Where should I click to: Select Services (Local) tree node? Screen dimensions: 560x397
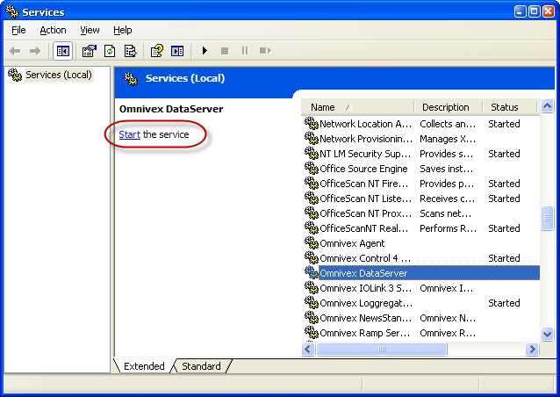[59, 75]
